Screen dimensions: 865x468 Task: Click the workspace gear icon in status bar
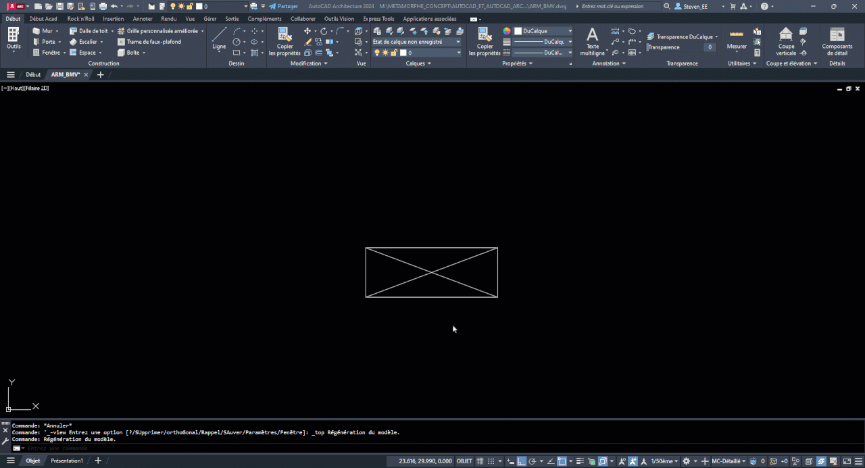point(687,461)
